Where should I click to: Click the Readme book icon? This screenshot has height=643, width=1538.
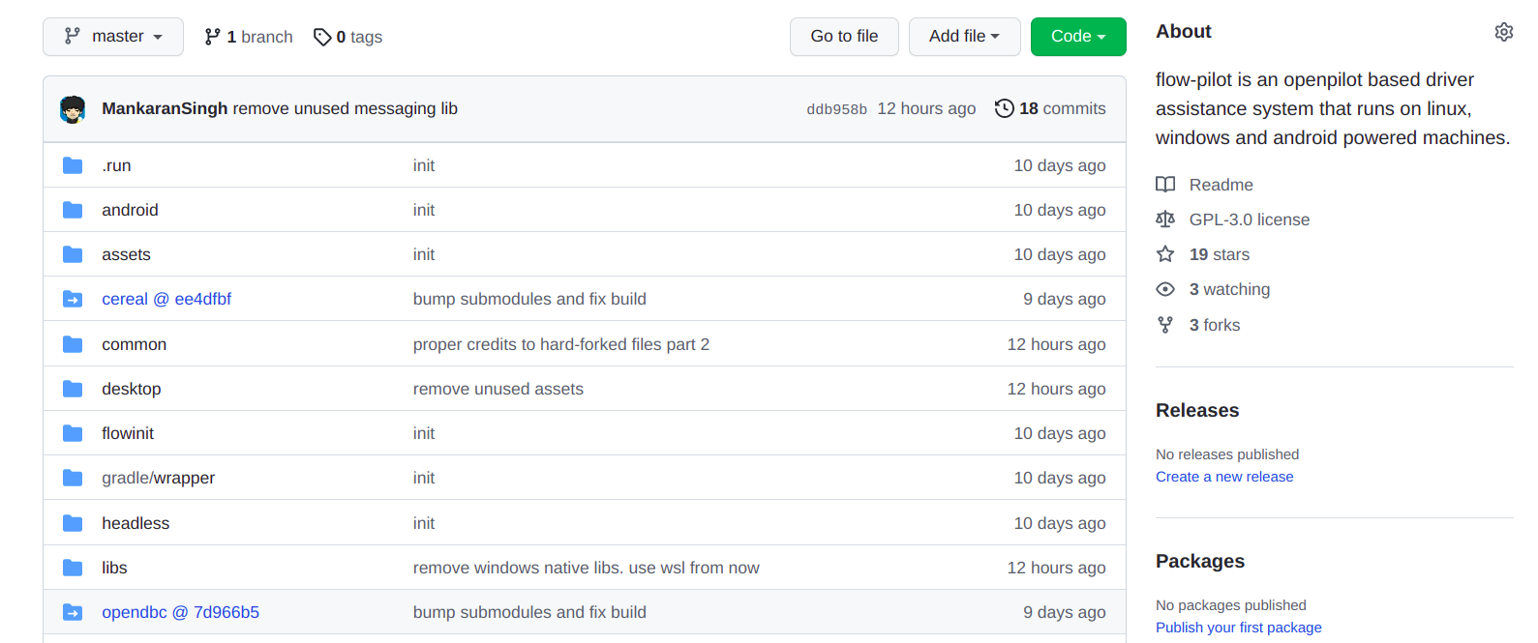[1165, 185]
